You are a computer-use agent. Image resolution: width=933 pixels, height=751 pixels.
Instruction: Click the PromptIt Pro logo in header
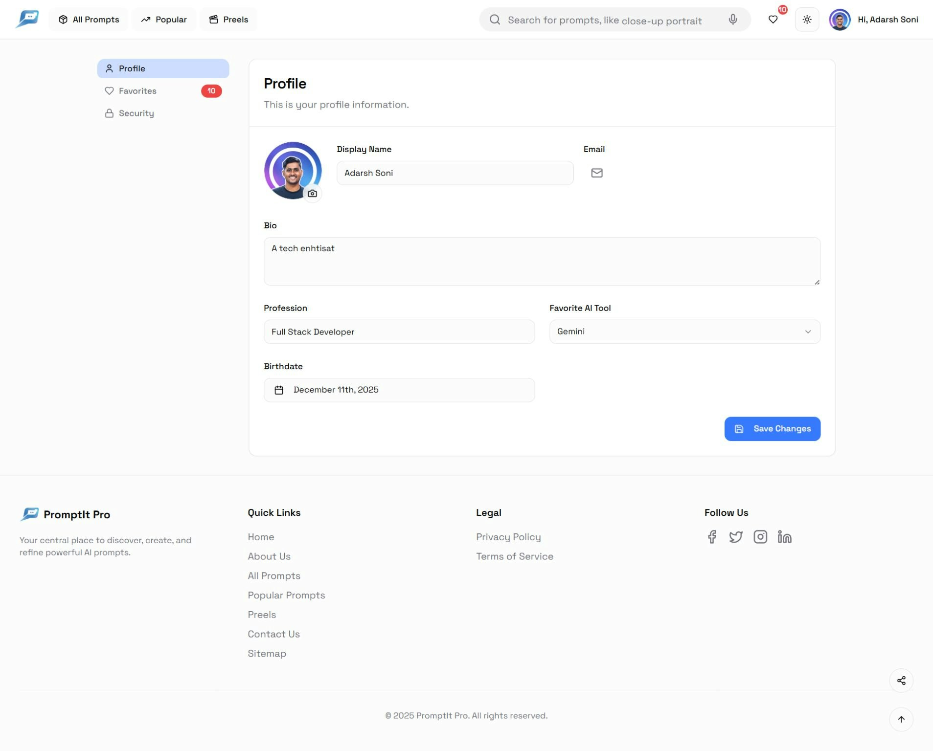27,20
